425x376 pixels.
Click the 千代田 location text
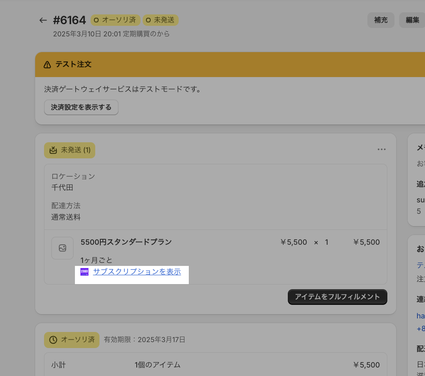pyautogui.click(x=62, y=187)
